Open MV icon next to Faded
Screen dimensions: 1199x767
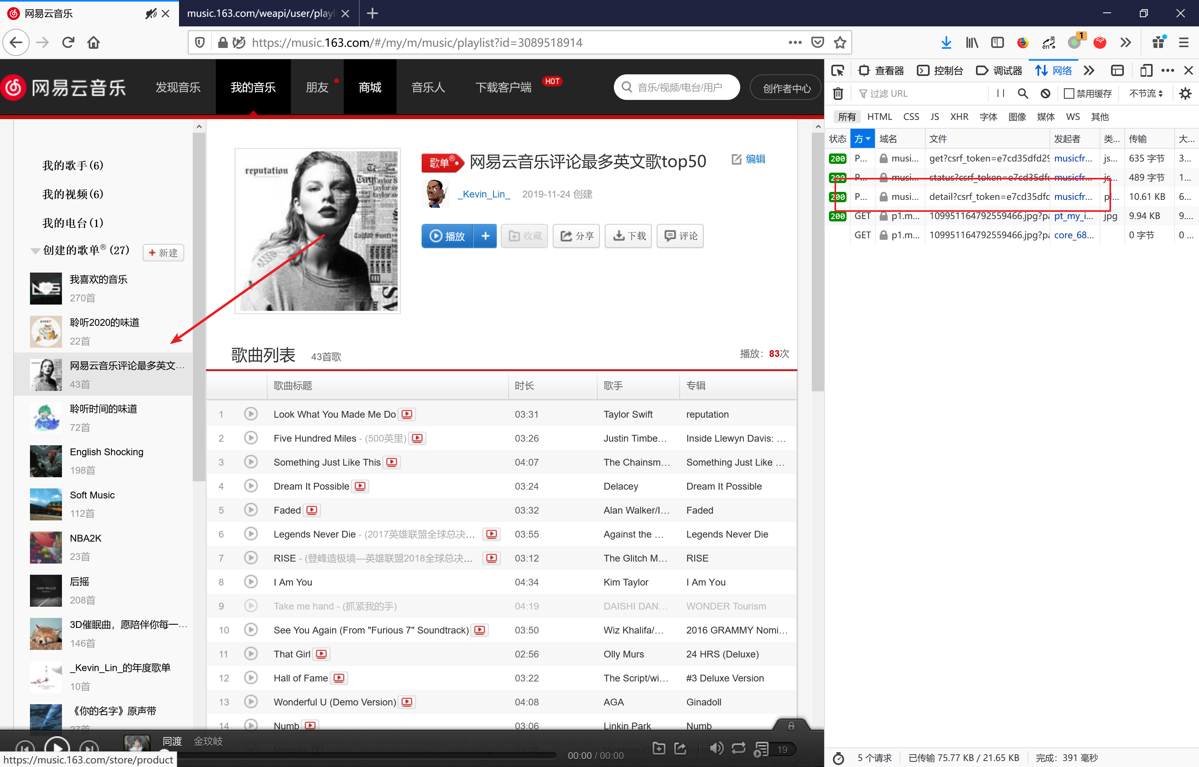[x=312, y=510]
